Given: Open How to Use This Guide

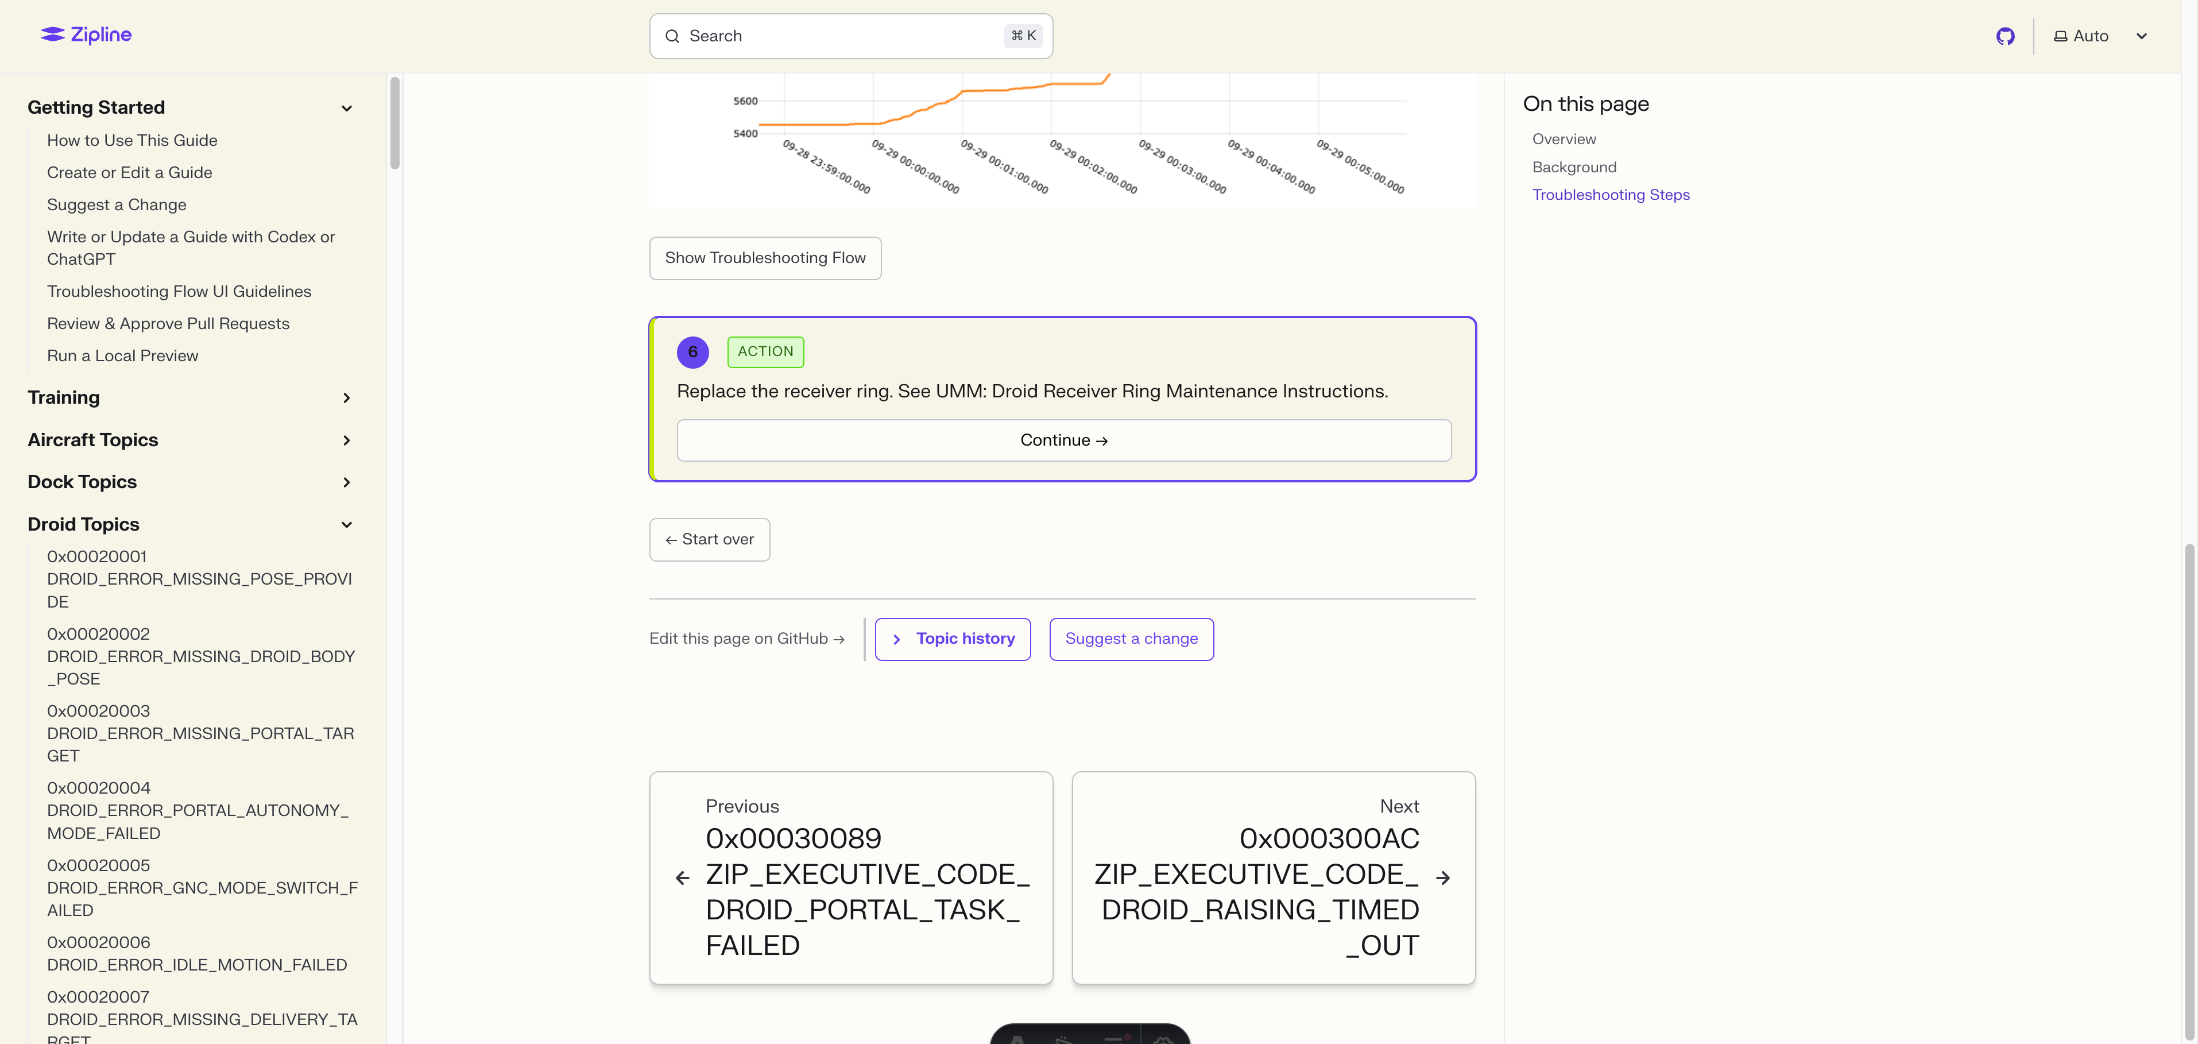Looking at the screenshot, I should click(132, 140).
